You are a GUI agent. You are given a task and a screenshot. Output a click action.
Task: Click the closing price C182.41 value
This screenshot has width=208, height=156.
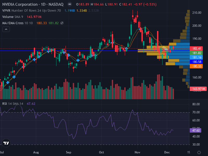126,4
